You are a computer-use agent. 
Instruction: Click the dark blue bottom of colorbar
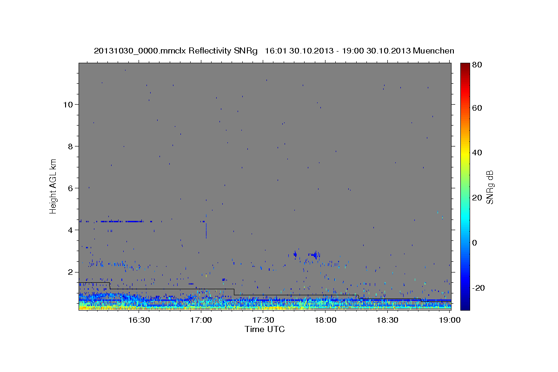pos(465,305)
